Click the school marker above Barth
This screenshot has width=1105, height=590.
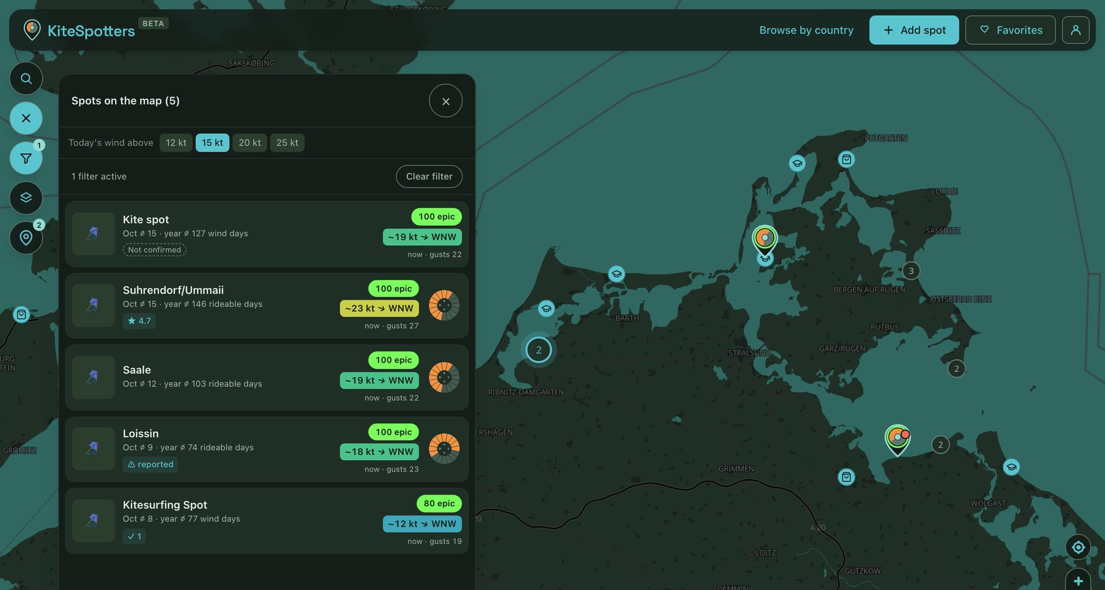click(616, 274)
